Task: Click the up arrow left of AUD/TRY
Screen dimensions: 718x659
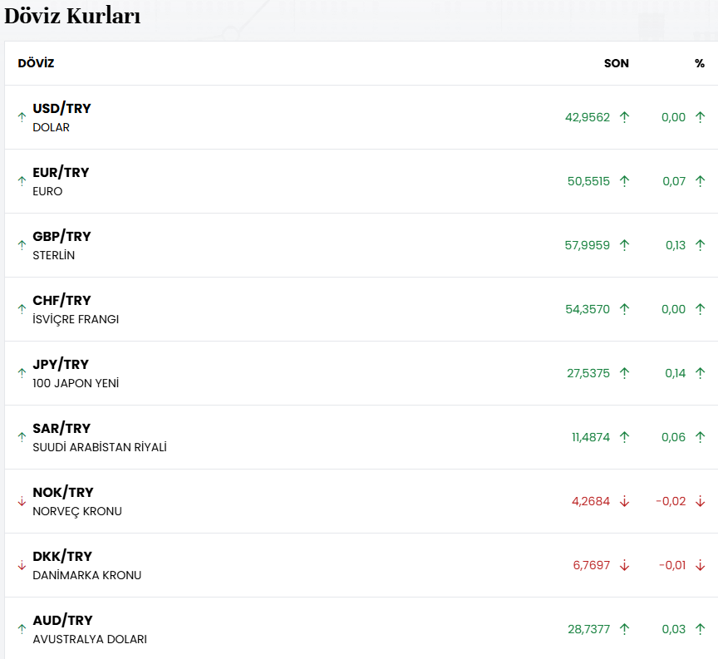Action: click(22, 629)
